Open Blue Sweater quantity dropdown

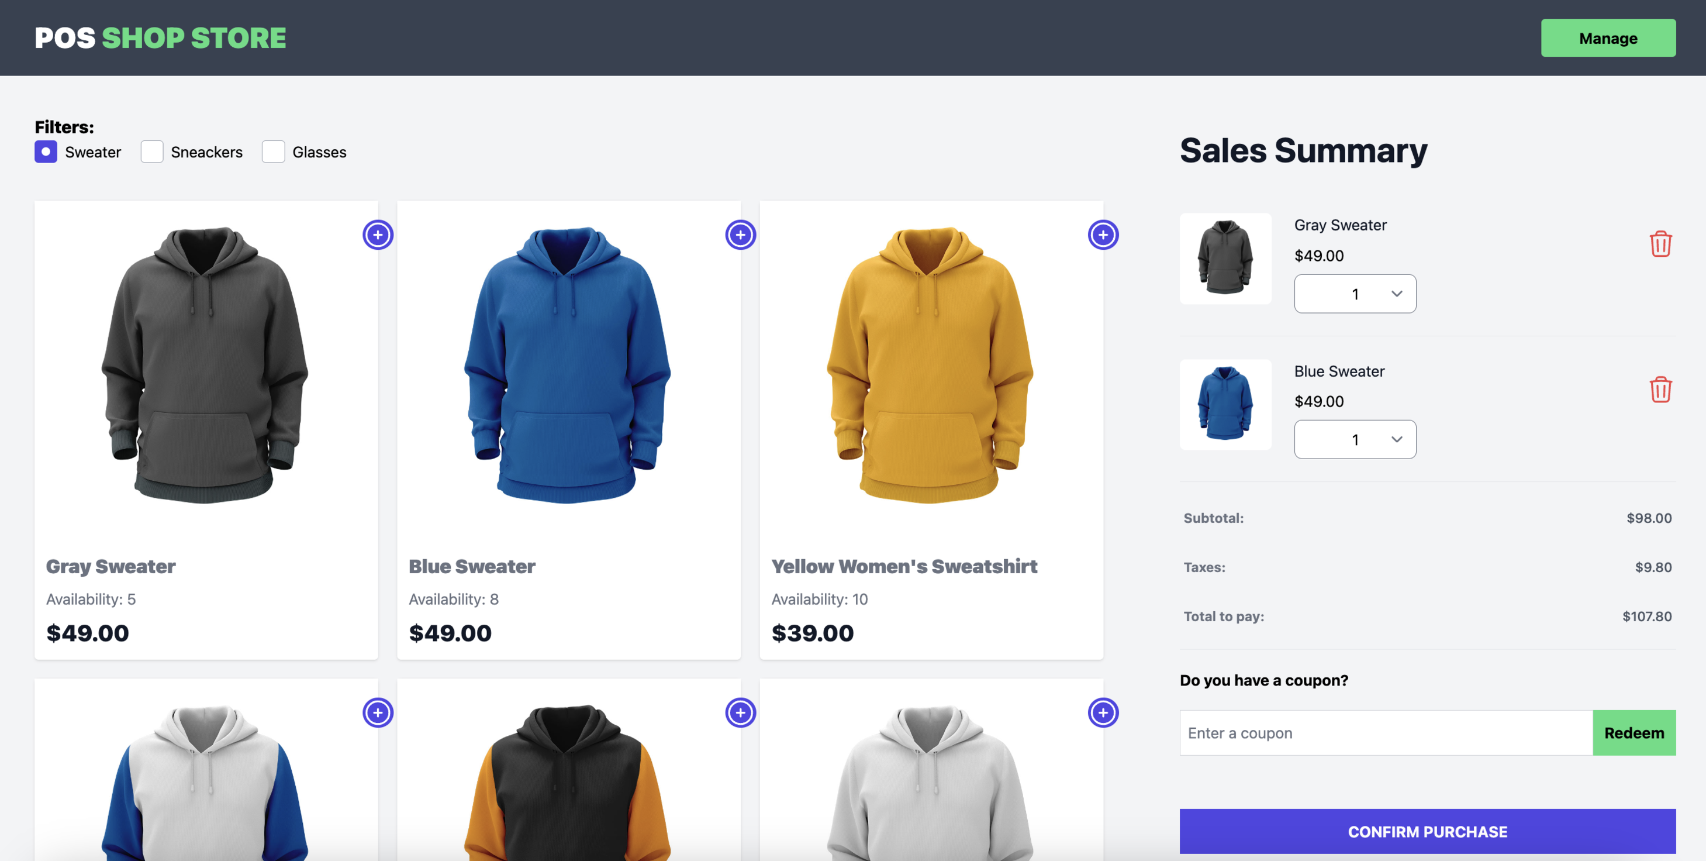coord(1355,439)
